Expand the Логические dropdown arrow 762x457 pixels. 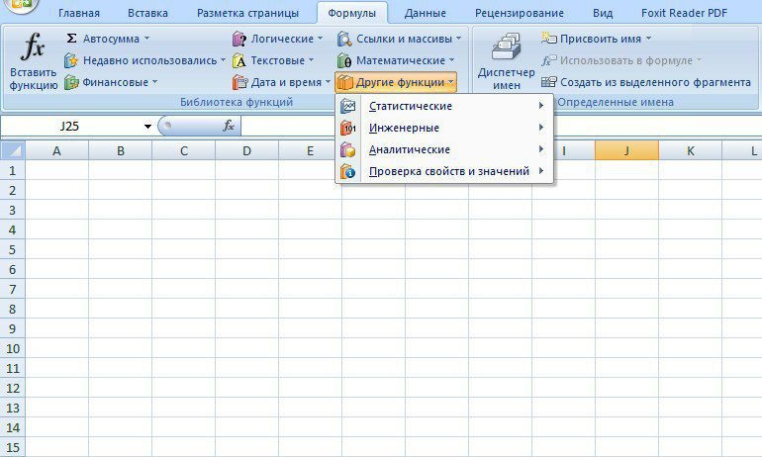pyautogui.click(x=320, y=39)
